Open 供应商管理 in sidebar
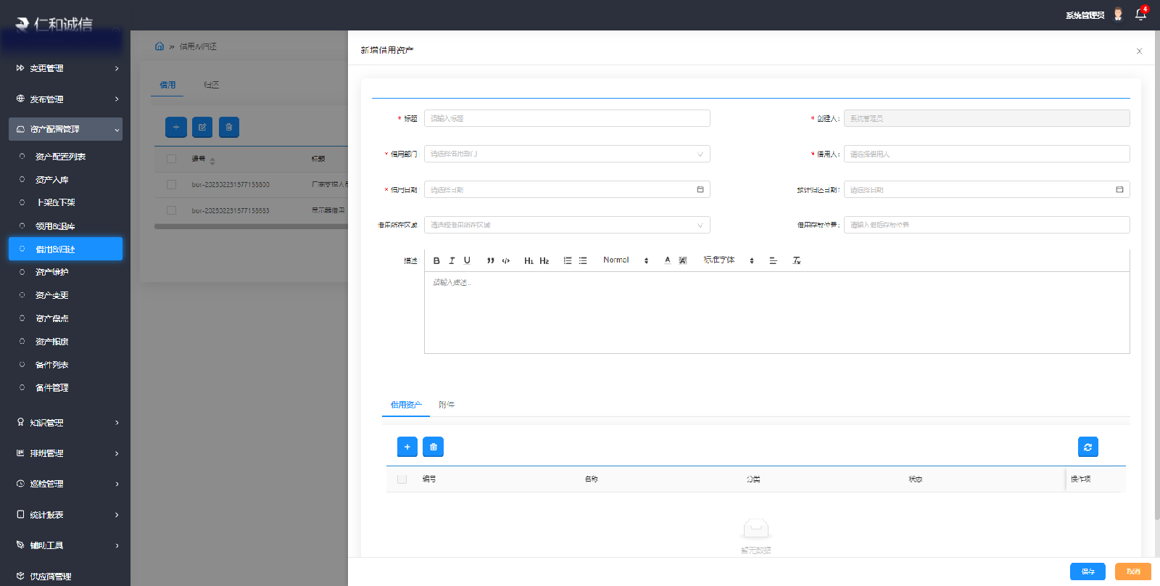The width and height of the screenshot is (1160, 586). (x=51, y=577)
